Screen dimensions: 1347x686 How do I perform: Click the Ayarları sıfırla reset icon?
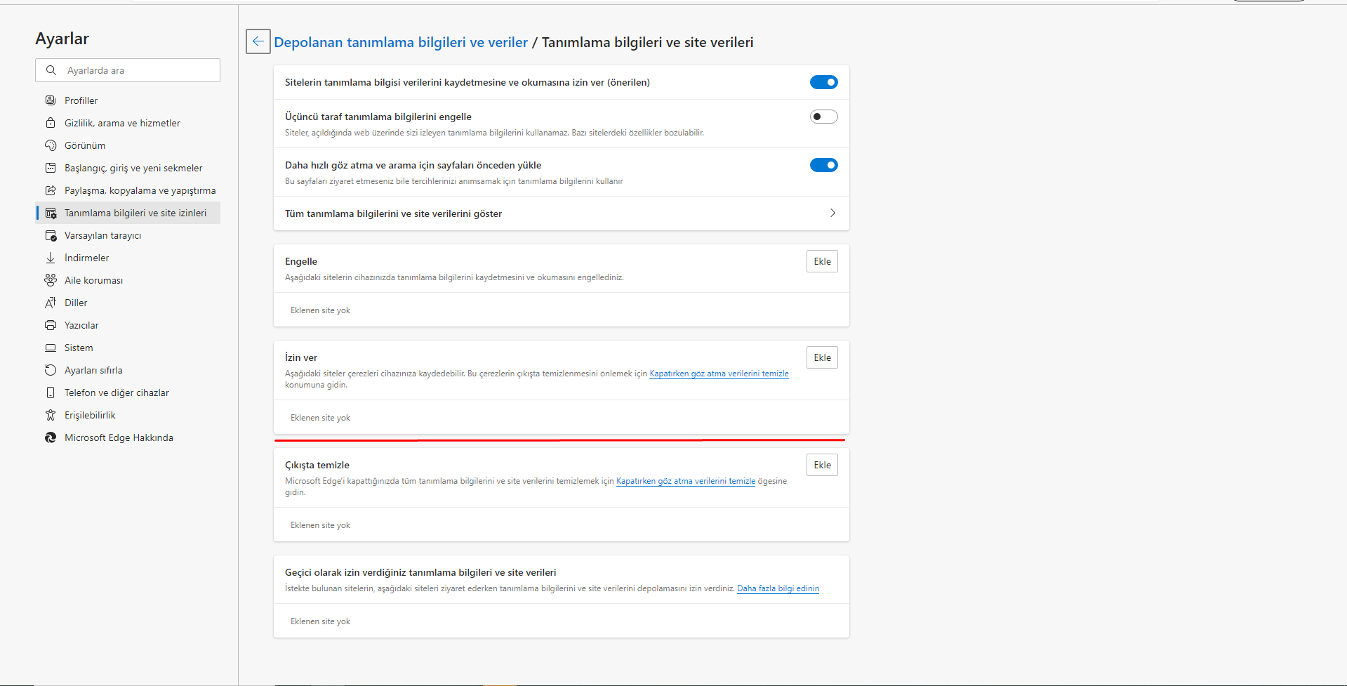pyautogui.click(x=51, y=370)
